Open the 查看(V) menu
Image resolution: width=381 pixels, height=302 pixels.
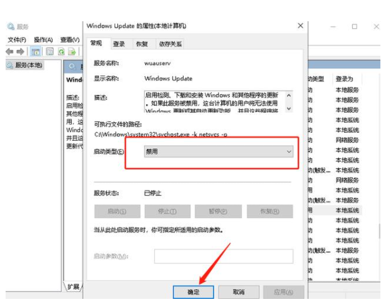pyautogui.click(x=70, y=39)
